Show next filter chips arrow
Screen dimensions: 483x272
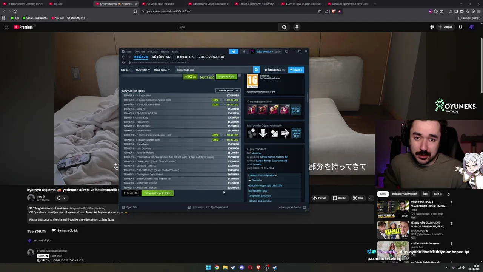448,194
